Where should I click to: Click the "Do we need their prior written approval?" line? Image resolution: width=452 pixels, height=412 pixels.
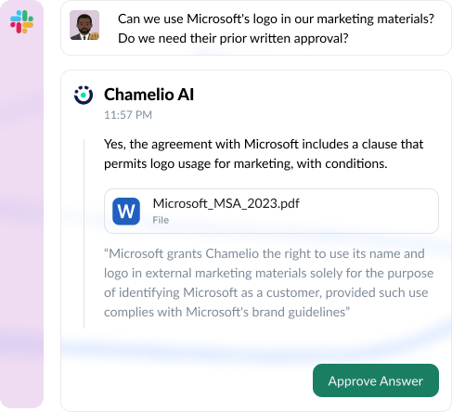pos(233,39)
